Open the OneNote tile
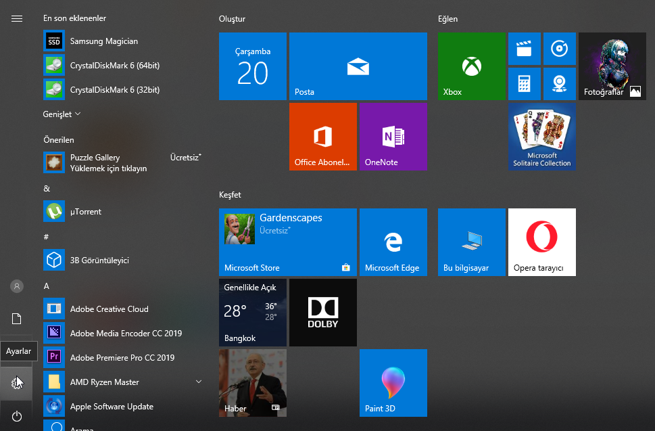 (393, 137)
